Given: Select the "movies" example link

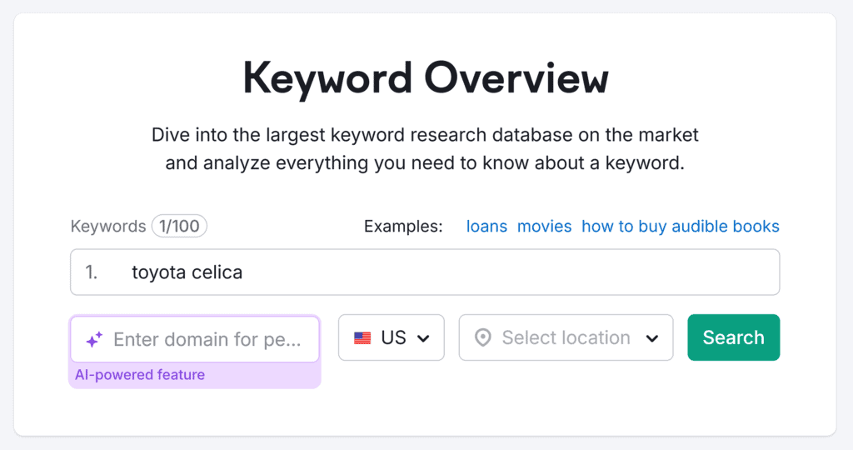Looking at the screenshot, I should 544,227.
